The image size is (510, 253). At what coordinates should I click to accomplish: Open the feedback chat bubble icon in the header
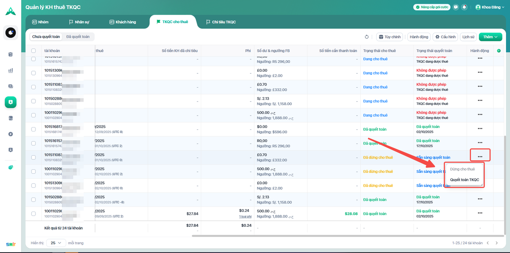pos(455,7)
